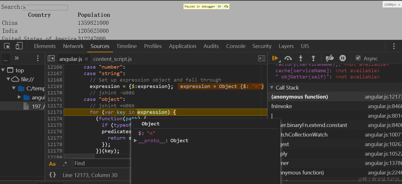Toggle deactivate breakpoints button
402x184 pixels.
point(329,58)
